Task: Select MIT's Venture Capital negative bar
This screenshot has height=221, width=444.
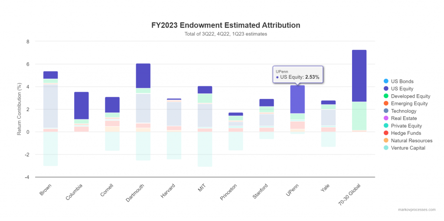Action: (205, 149)
